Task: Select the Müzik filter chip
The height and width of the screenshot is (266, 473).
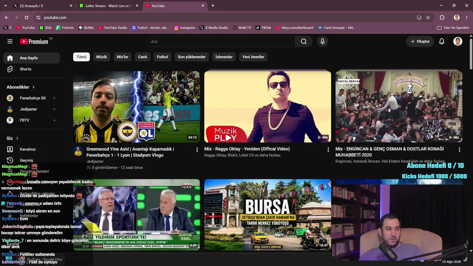Action: coord(102,57)
